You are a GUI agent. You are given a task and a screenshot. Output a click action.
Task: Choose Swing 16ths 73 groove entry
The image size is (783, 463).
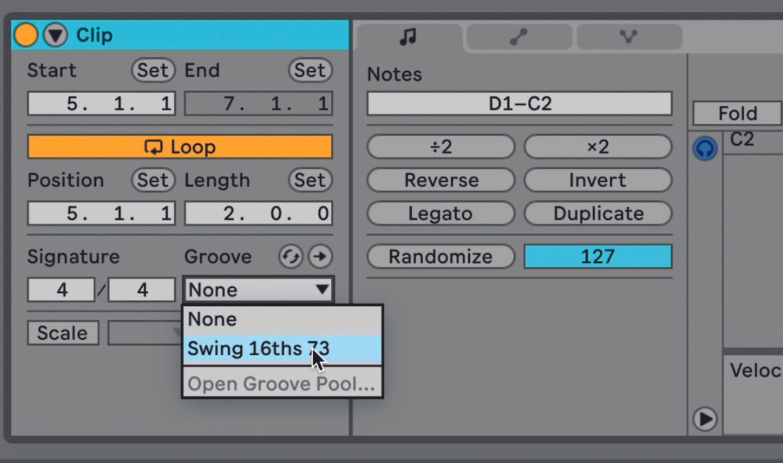pos(283,350)
